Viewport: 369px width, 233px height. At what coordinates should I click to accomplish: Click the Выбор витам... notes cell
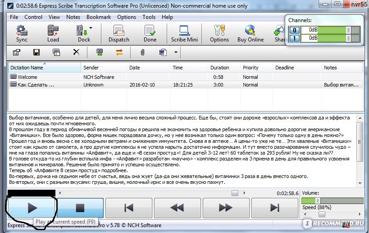(341, 85)
